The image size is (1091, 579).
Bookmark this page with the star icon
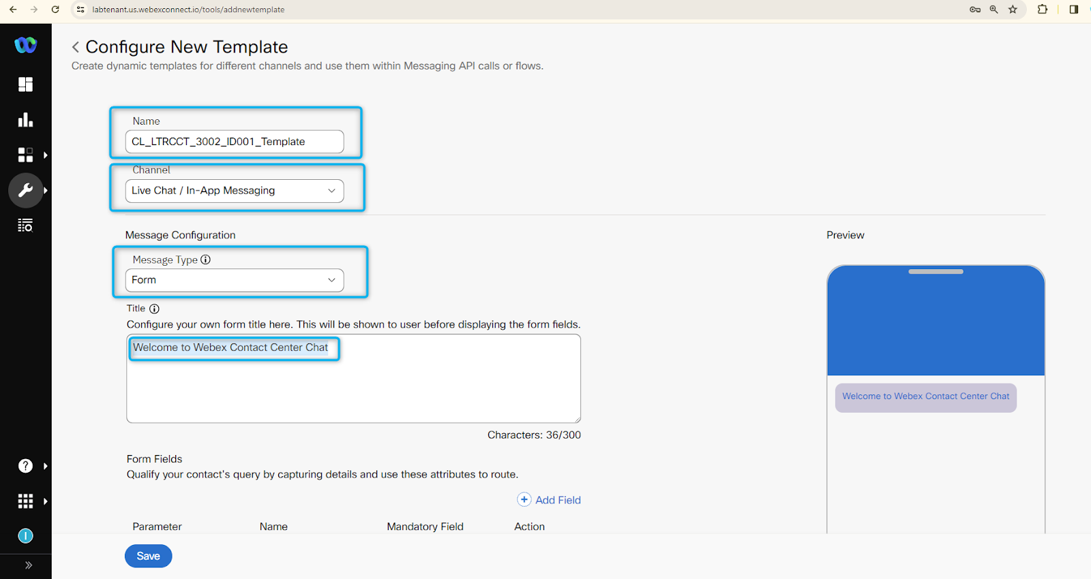(x=1013, y=10)
